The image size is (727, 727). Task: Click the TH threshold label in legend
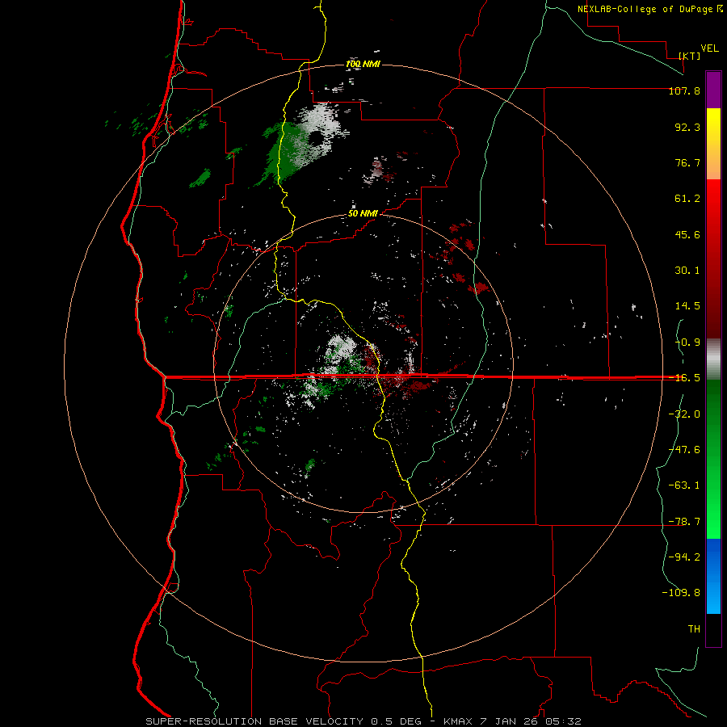694,629
